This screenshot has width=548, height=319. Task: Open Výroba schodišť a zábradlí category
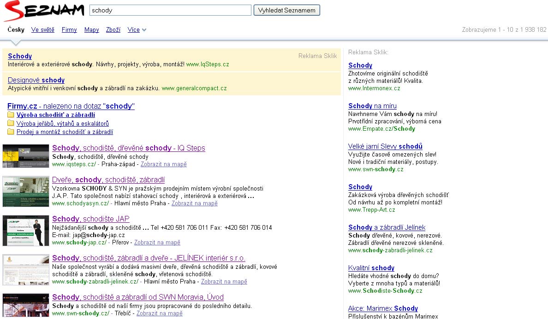coord(55,115)
